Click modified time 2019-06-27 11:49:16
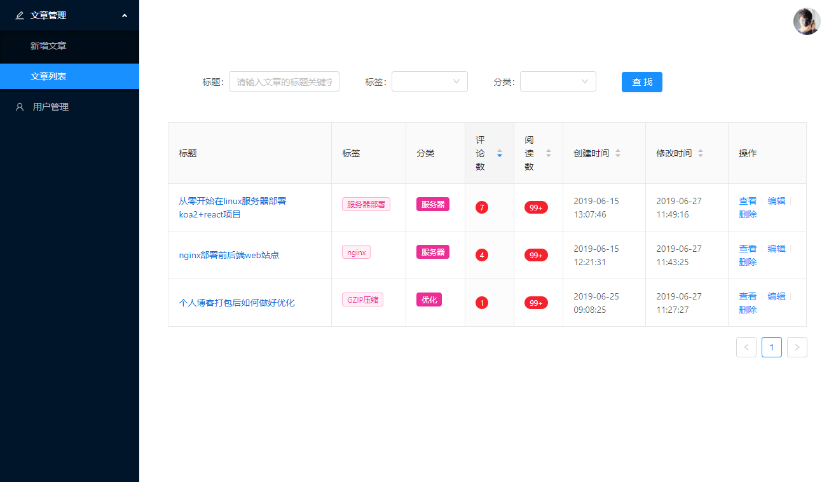 [x=679, y=207]
